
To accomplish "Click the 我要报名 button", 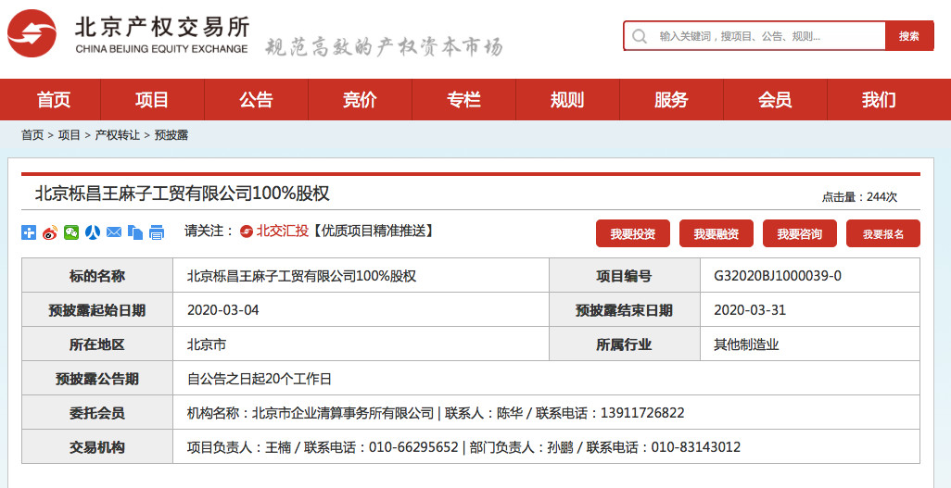I will coord(883,233).
